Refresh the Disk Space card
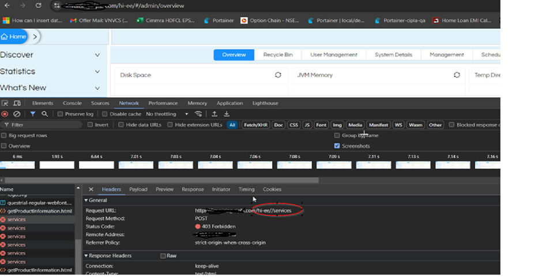 (x=278, y=75)
